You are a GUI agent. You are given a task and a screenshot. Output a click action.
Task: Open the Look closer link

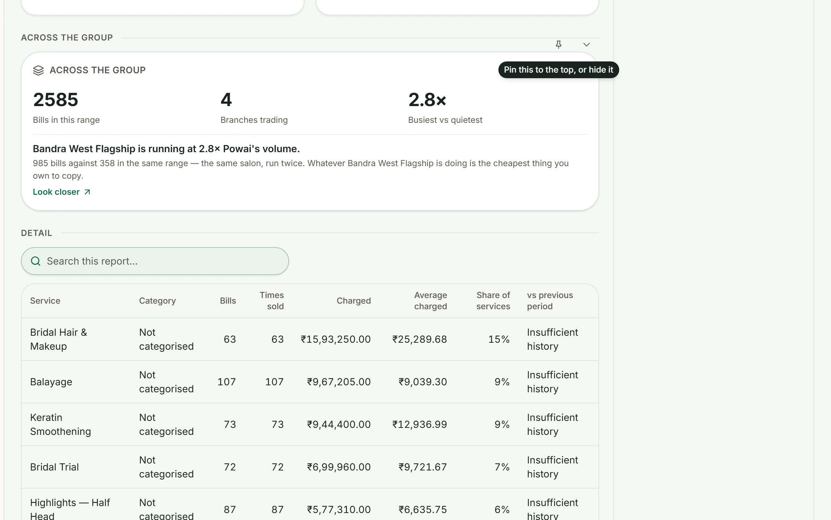coord(61,192)
